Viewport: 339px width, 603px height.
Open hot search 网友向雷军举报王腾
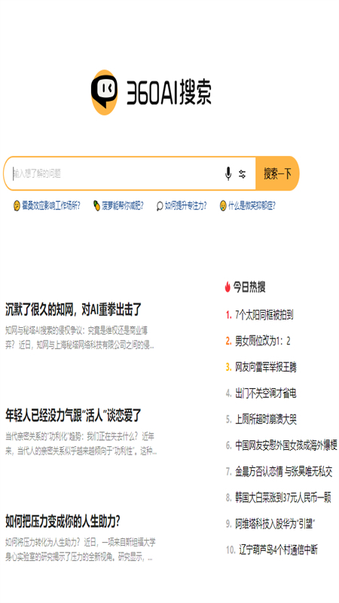point(266,367)
